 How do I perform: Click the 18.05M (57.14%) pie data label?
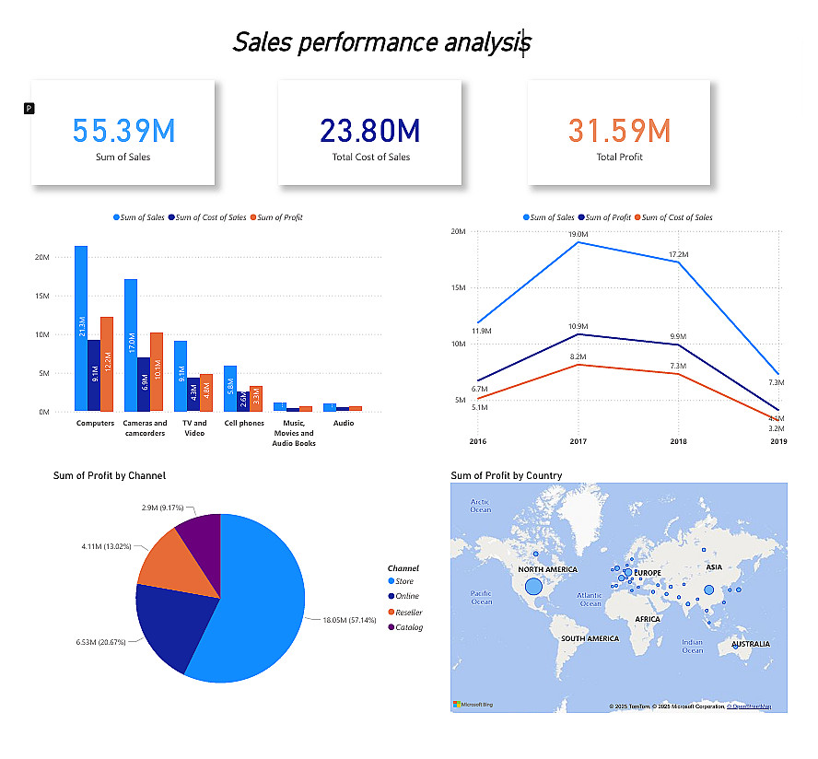coord(349,620)
